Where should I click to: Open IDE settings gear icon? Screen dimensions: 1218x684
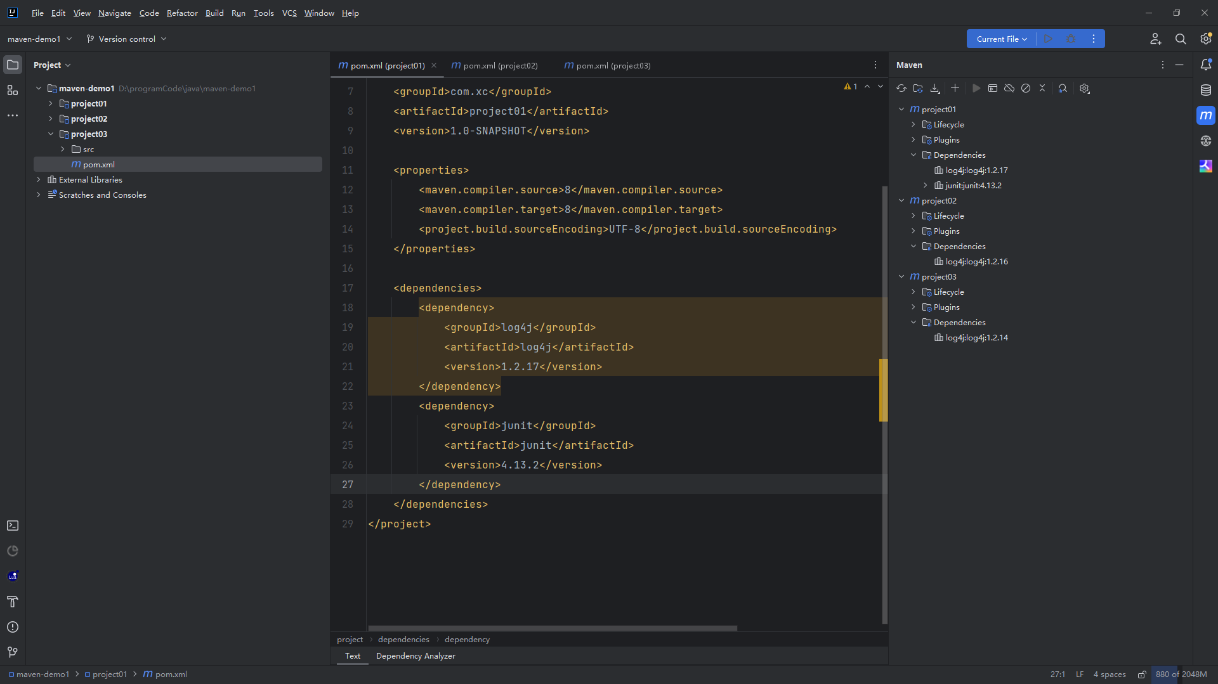coord(1206,39)
